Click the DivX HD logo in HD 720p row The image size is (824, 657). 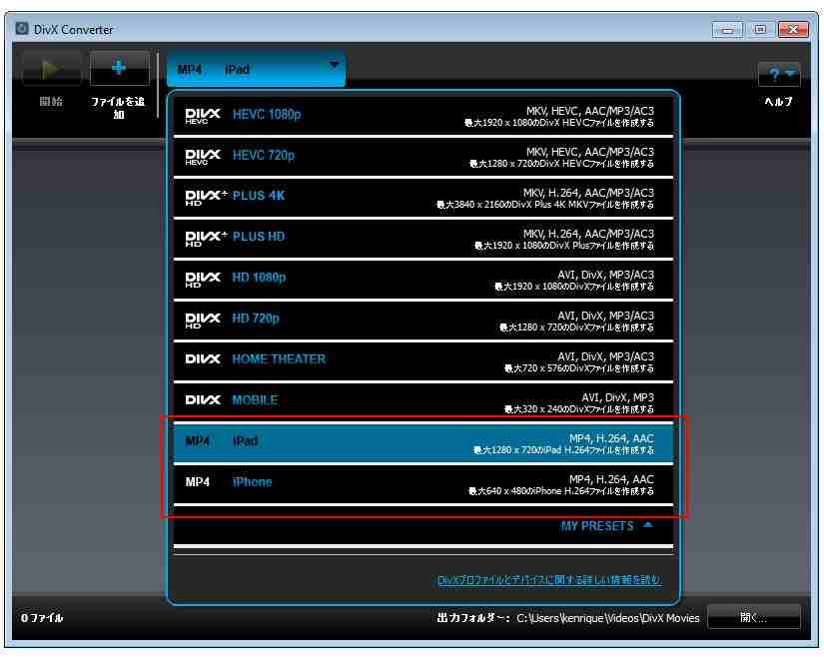point(203,321)
